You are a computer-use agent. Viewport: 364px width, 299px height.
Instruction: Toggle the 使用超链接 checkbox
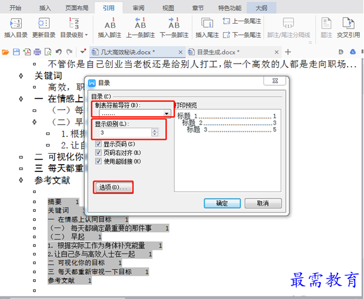(x=99, y=161)
